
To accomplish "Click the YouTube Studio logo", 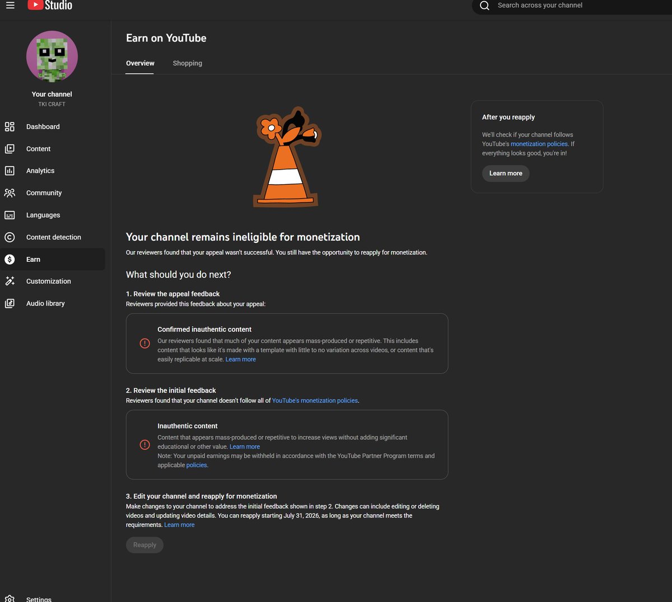I will [x=50, y=5].
